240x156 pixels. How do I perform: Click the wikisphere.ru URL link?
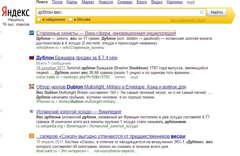pos(47,48)
